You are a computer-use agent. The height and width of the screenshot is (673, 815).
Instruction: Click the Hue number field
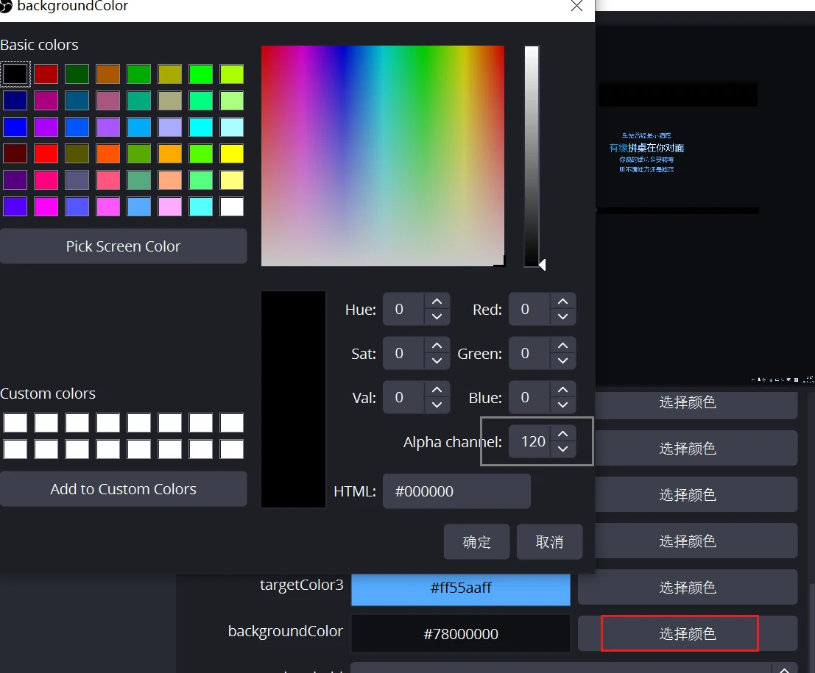[x=404, y=309]
